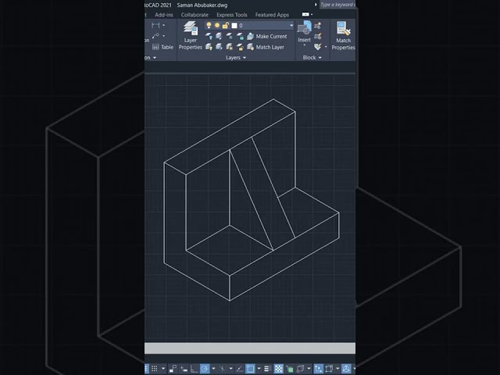Image resolution: width=500 pixels, height=375 pixels.
Task: Toggle Dynamic Input in status bar
Action: click(x=184, y=369)
